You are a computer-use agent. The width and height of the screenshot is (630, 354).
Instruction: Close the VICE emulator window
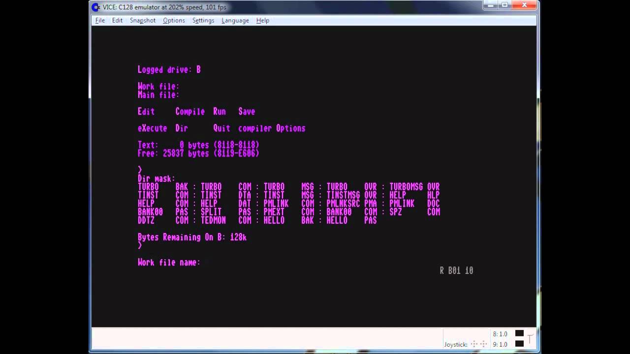[x=525, y=5]
